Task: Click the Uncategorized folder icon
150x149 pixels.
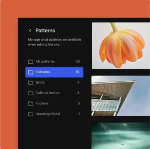Action: 31,114
